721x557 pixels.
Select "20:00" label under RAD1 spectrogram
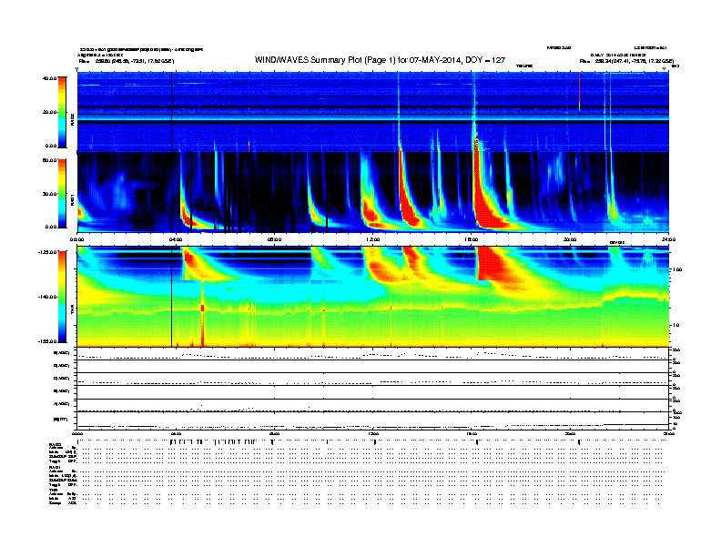pyautogui.click(x=570, y=239)
